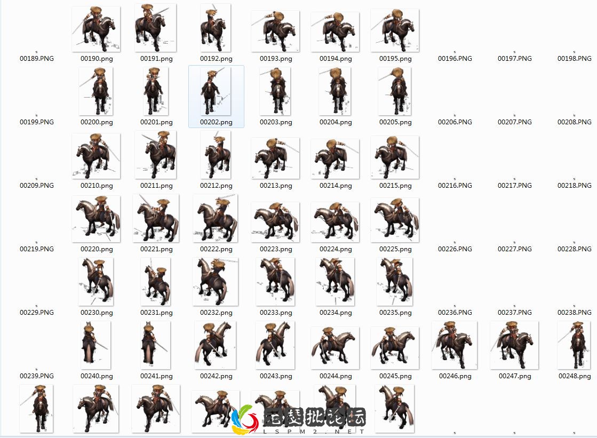Select file 00219.PNG label
The image size is (597, 438).
(x=37, y=249)
